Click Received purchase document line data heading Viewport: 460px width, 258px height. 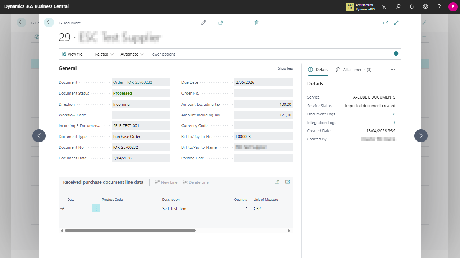coord(103,182)
